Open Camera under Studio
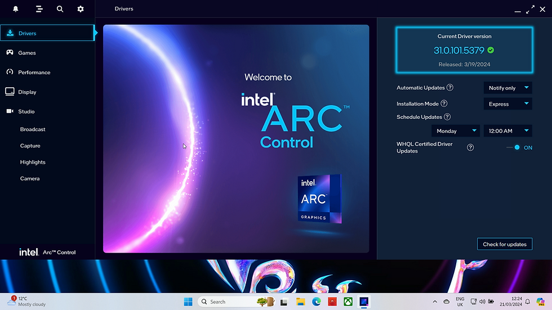552x310 pixels. click(x=29, y=178)
